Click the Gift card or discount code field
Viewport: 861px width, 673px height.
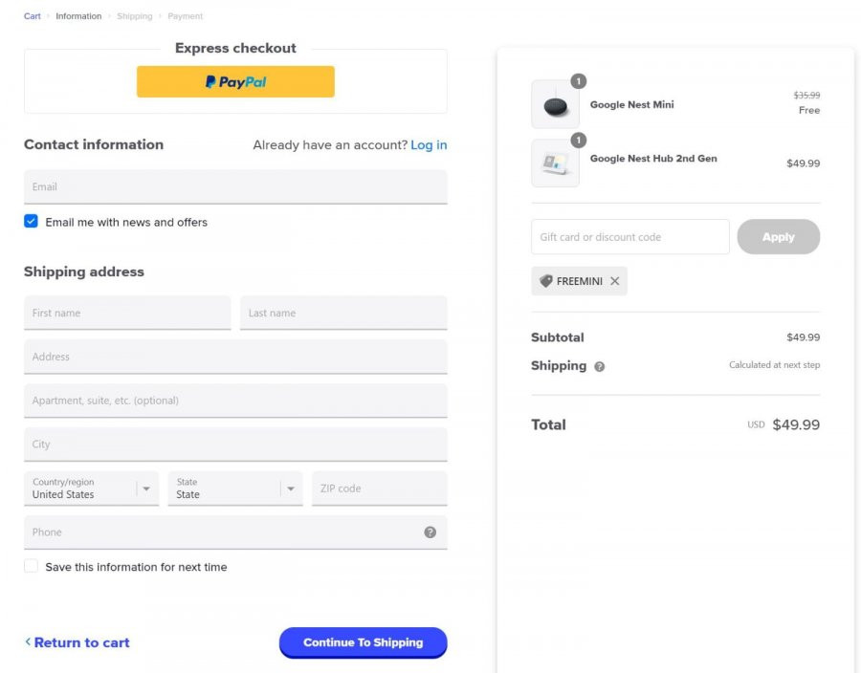click(x=630, y=237)
